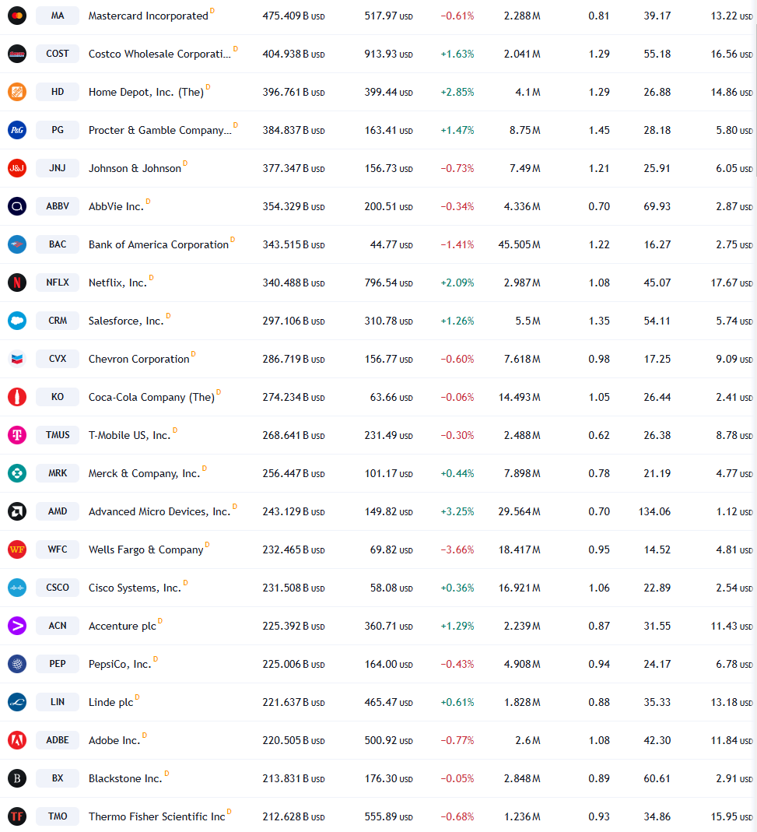Open the Wells Fargo & Company link
The width and height of the screenshot is (757, 832).
(146, 549)
